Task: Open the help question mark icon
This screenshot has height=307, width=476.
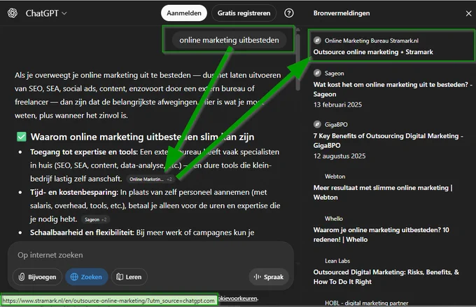Action: (x=288, y=13)
